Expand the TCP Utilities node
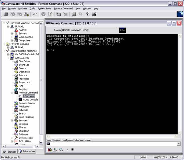Viewport: 184px width, 160px height. (12, 141)
